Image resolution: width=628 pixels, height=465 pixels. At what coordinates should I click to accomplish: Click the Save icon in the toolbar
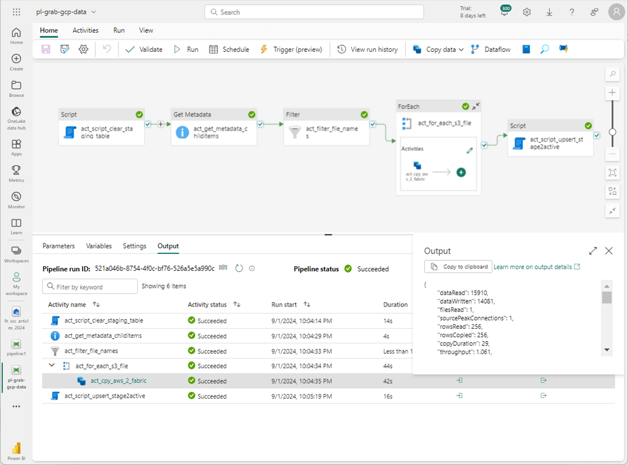click(x=46, y=49)
